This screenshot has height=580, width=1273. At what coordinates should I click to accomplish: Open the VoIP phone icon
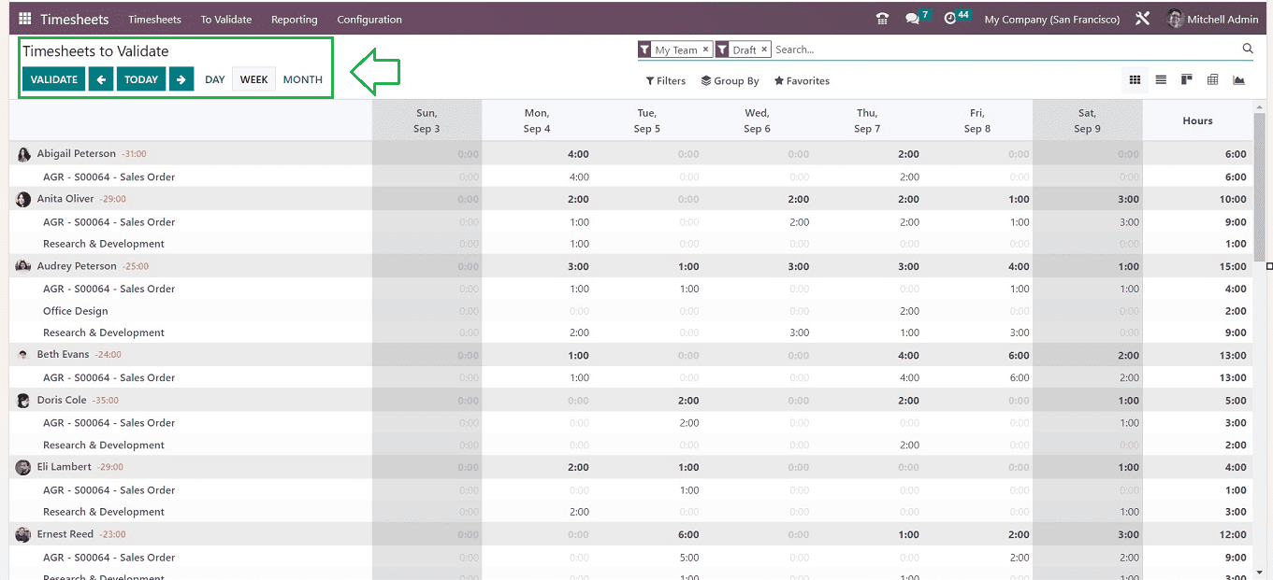(x=882, y=19)
